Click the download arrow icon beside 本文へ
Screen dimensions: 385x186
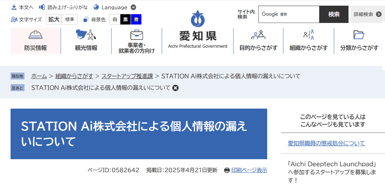[14, 7]
